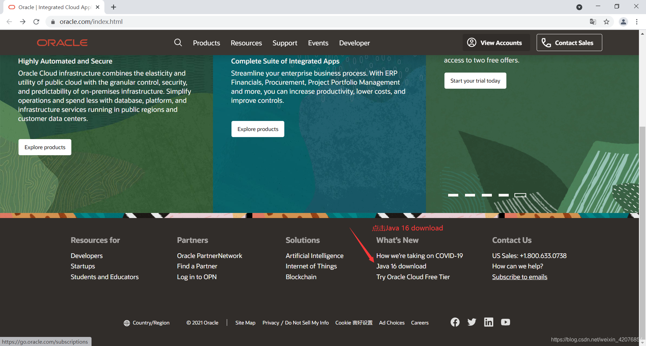Click the tab search dropdown arrow in title bar
Screen dimensions: 646x346
579,7
